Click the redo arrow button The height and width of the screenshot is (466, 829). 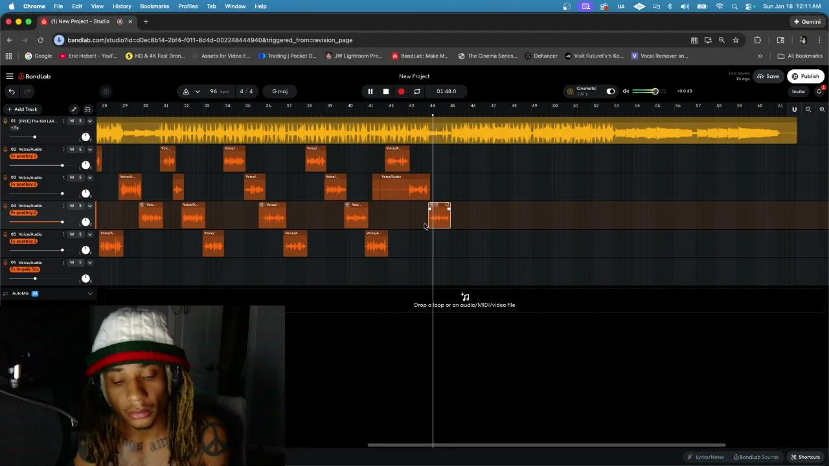tap(27, 91)
